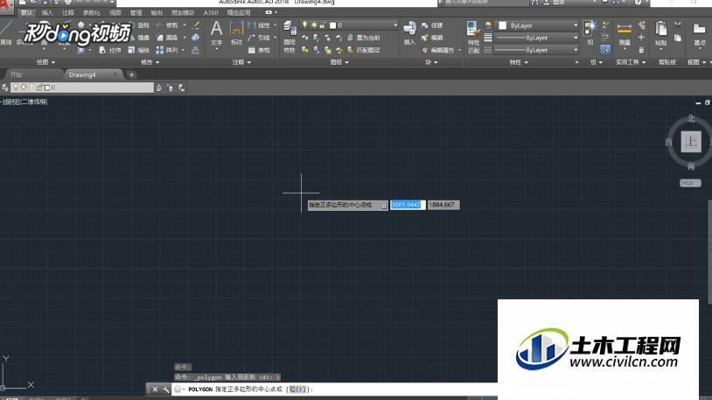Choose the Rotate (旋转) tool

click(139, 25)
